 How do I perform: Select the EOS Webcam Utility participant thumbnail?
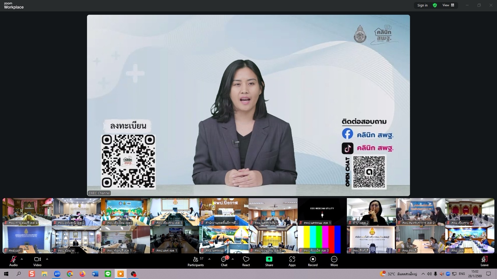click(322, 212)
